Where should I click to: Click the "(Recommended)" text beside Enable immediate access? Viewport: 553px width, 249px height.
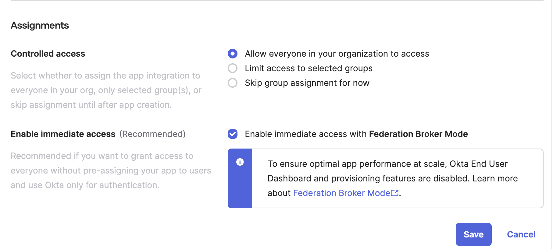[x=152, y=134]
